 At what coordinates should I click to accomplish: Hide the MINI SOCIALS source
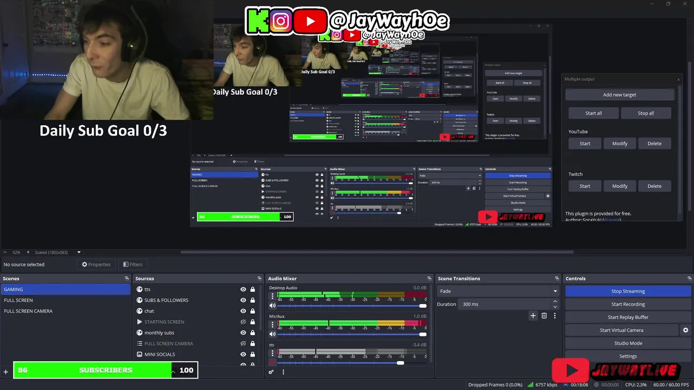(x=243, y=354)
